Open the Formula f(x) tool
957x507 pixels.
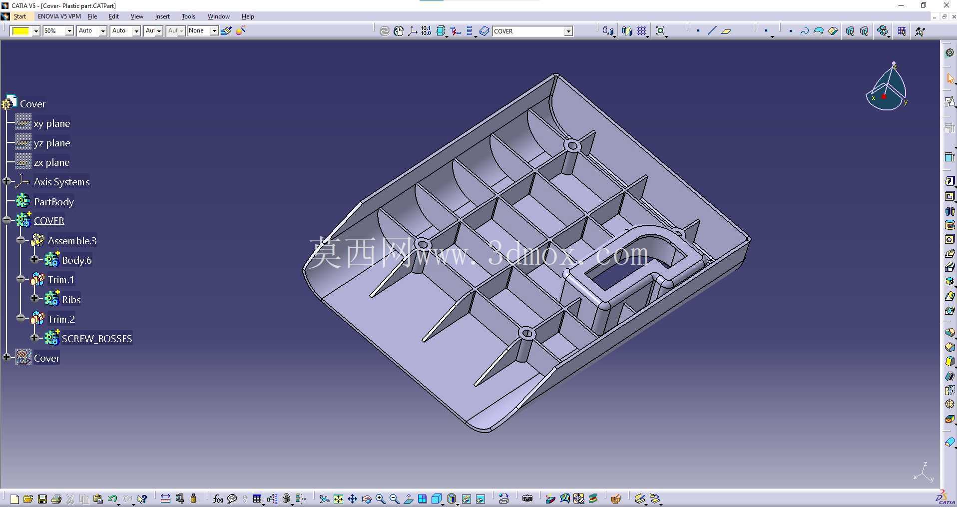point(218,499)
